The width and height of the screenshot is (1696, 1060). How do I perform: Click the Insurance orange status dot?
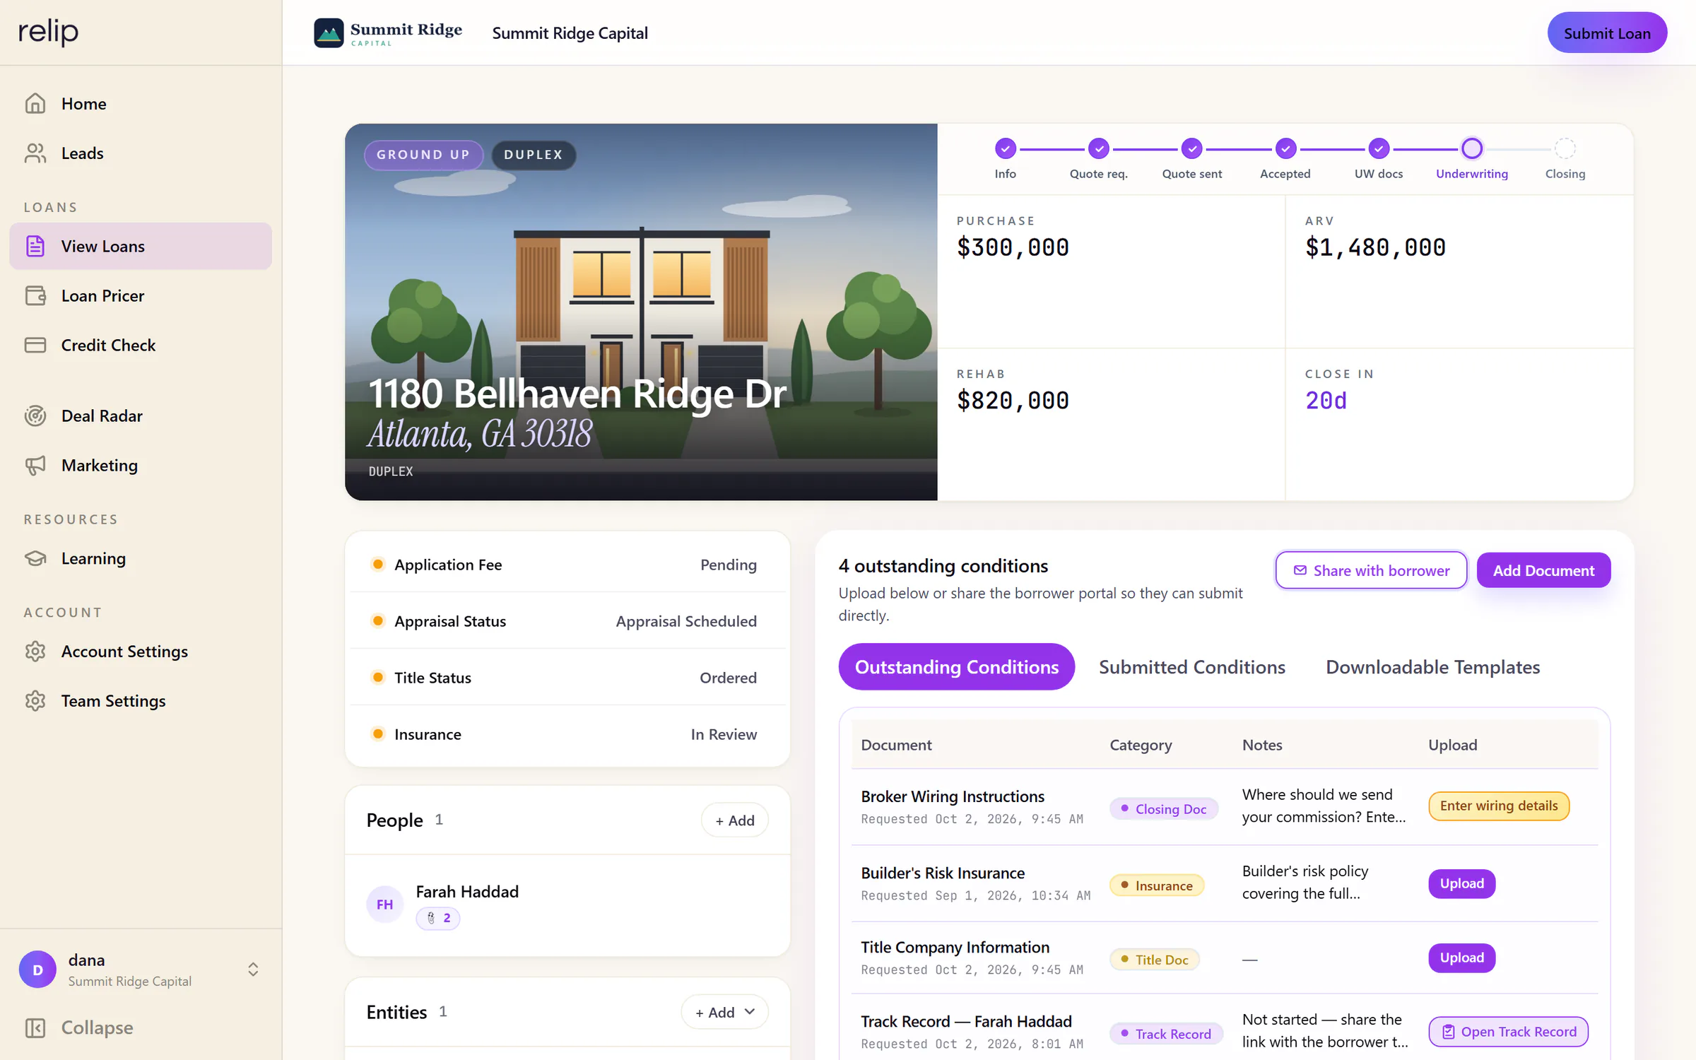378,734
